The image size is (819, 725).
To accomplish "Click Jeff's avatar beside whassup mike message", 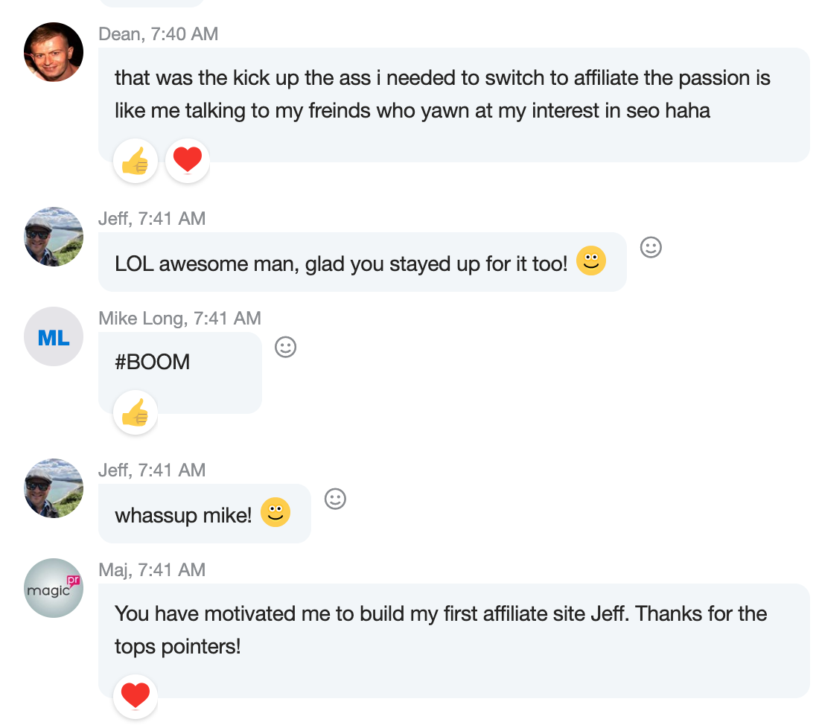I will 54,488.
